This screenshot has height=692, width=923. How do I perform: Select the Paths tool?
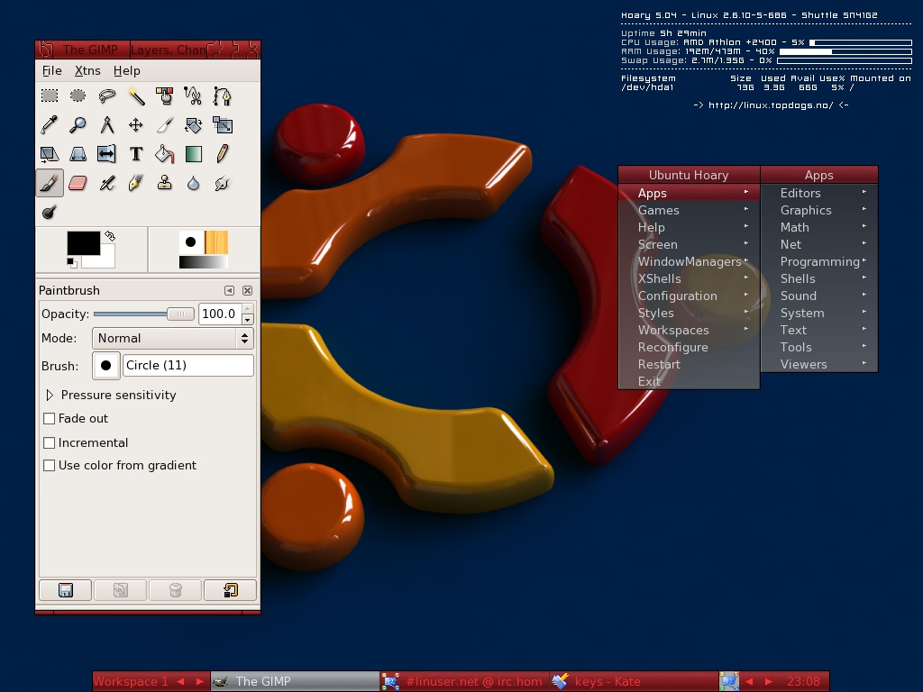[x=222, y=96]
